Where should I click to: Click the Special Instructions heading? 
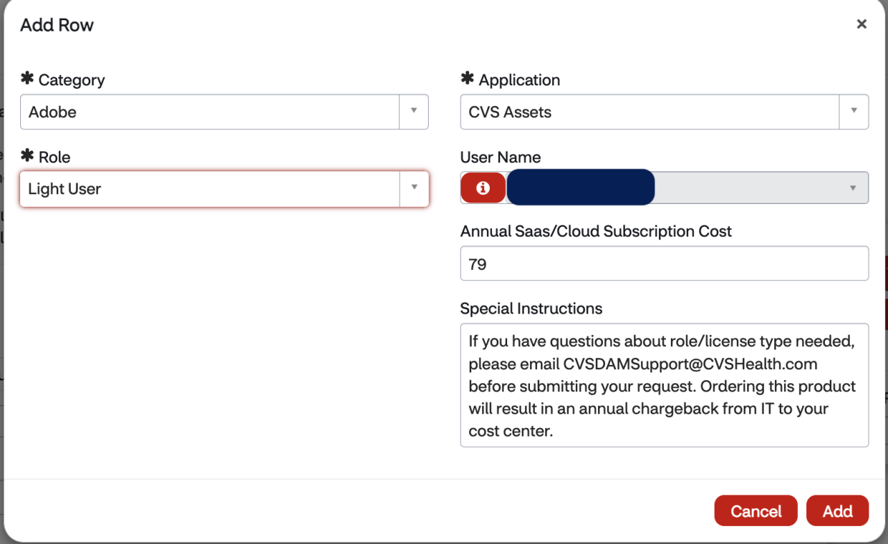click(x=531, y=308)
